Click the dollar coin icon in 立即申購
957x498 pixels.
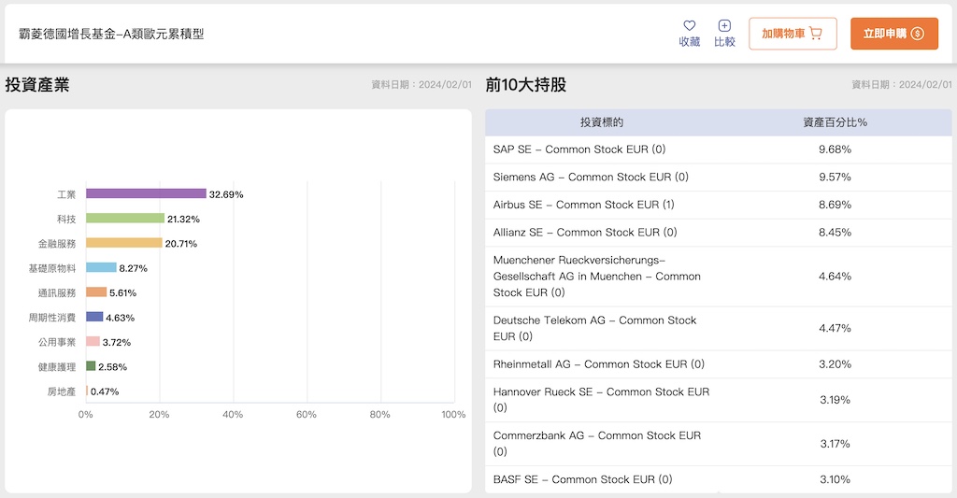[917, 34]
